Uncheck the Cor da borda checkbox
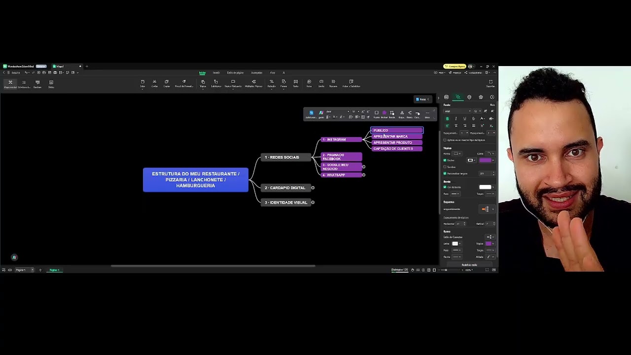Viewport: 631px width, 355px height. pos(445,187)
